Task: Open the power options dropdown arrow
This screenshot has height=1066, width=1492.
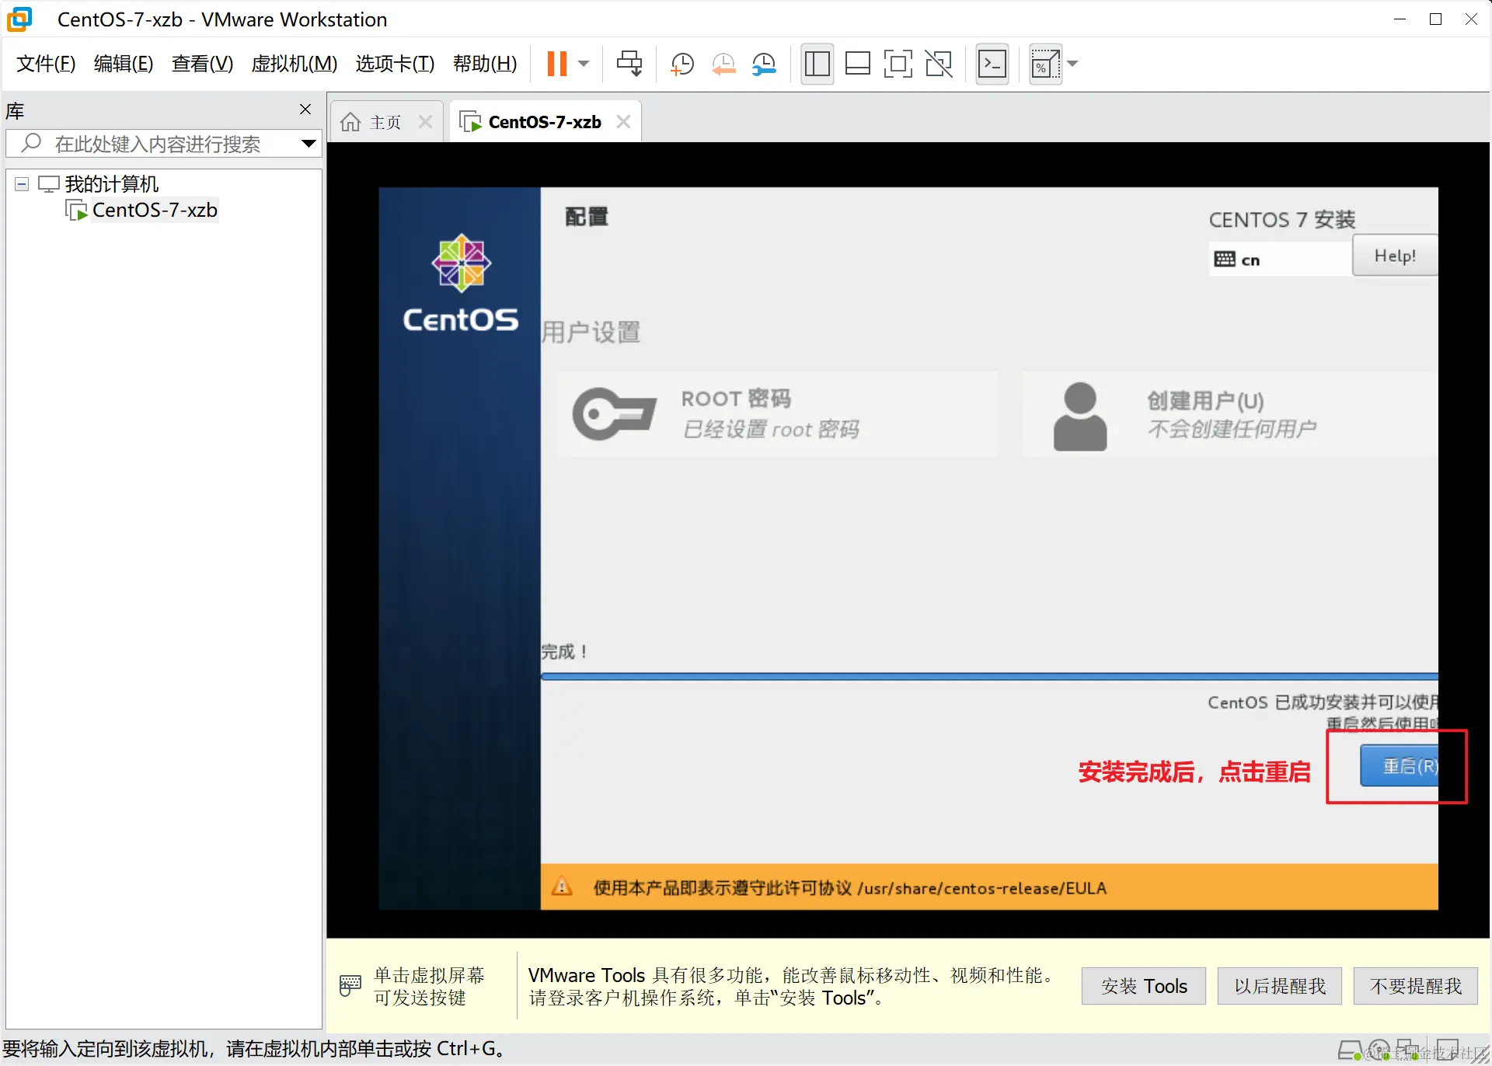Action: click(584, 64)
